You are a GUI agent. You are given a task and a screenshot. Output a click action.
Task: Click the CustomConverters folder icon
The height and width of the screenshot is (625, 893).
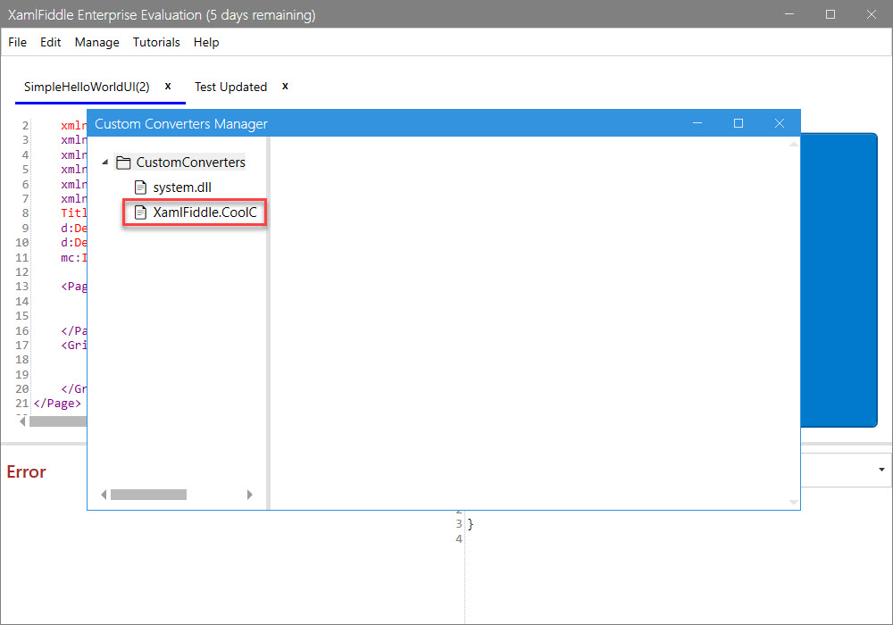coord(123,162)
